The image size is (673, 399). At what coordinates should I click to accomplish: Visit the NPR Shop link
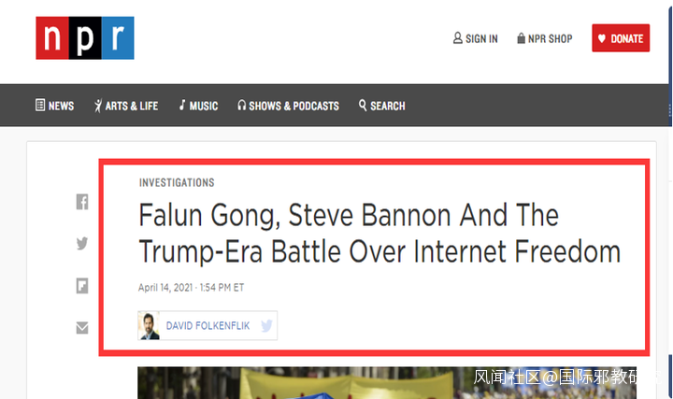(x=550, y=39)
